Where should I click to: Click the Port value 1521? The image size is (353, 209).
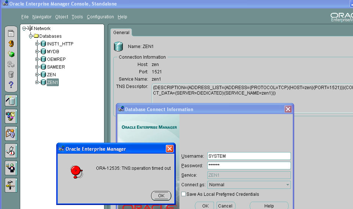157,72
